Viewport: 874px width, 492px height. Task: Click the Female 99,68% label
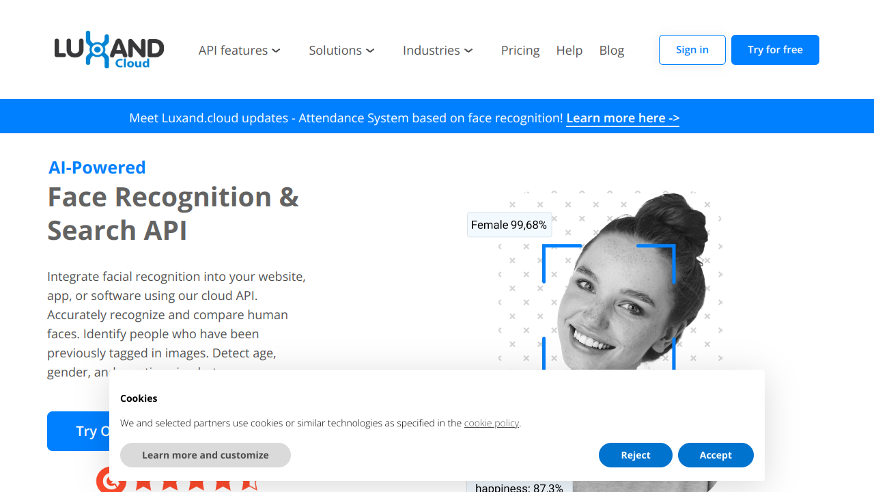(509, 225)
